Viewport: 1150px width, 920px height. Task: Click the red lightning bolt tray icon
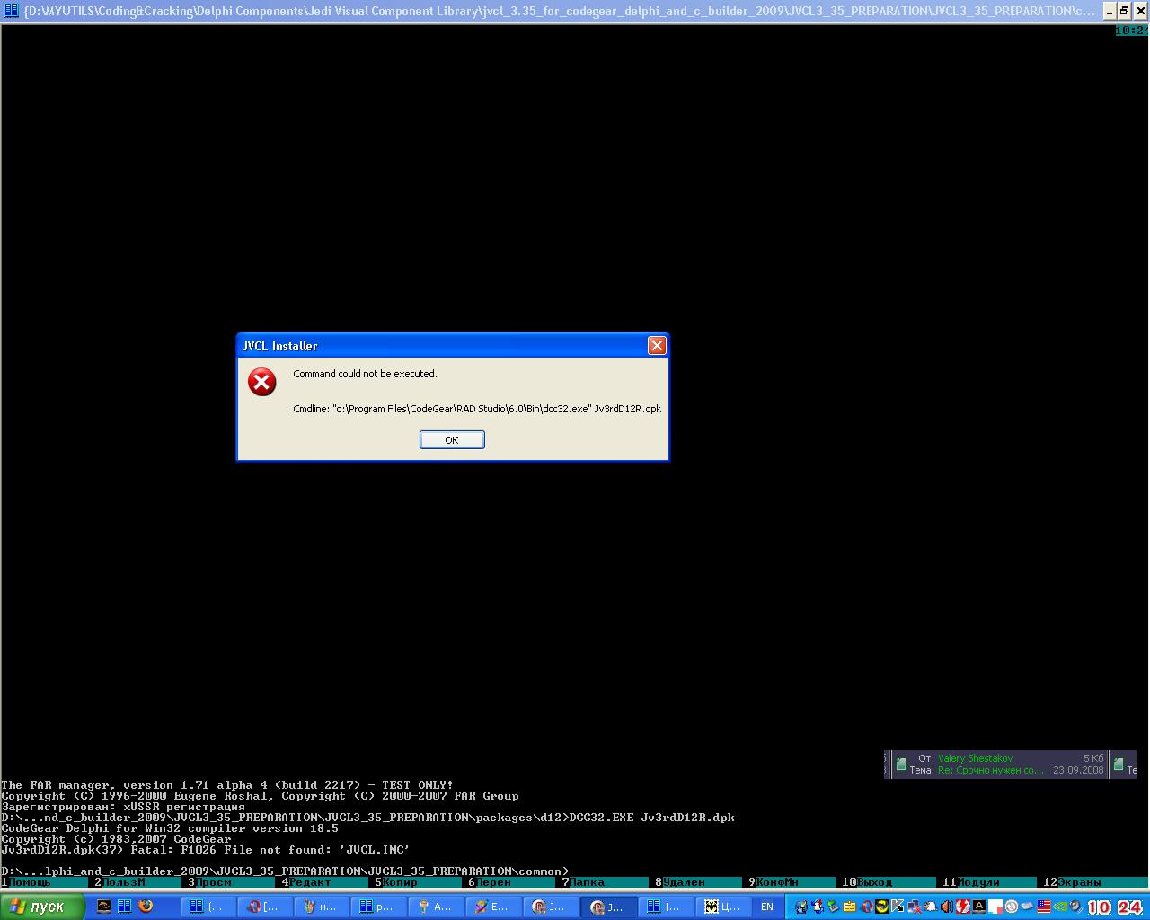point(963,907)
